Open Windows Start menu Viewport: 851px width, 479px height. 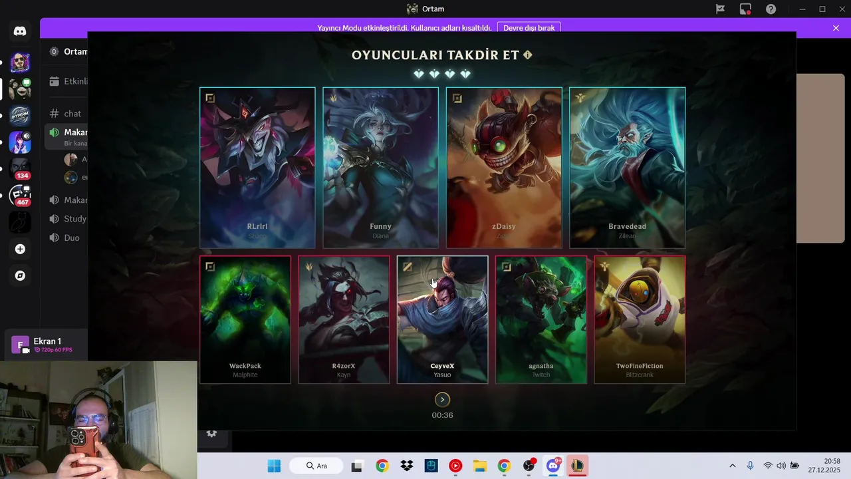(274, 466)
